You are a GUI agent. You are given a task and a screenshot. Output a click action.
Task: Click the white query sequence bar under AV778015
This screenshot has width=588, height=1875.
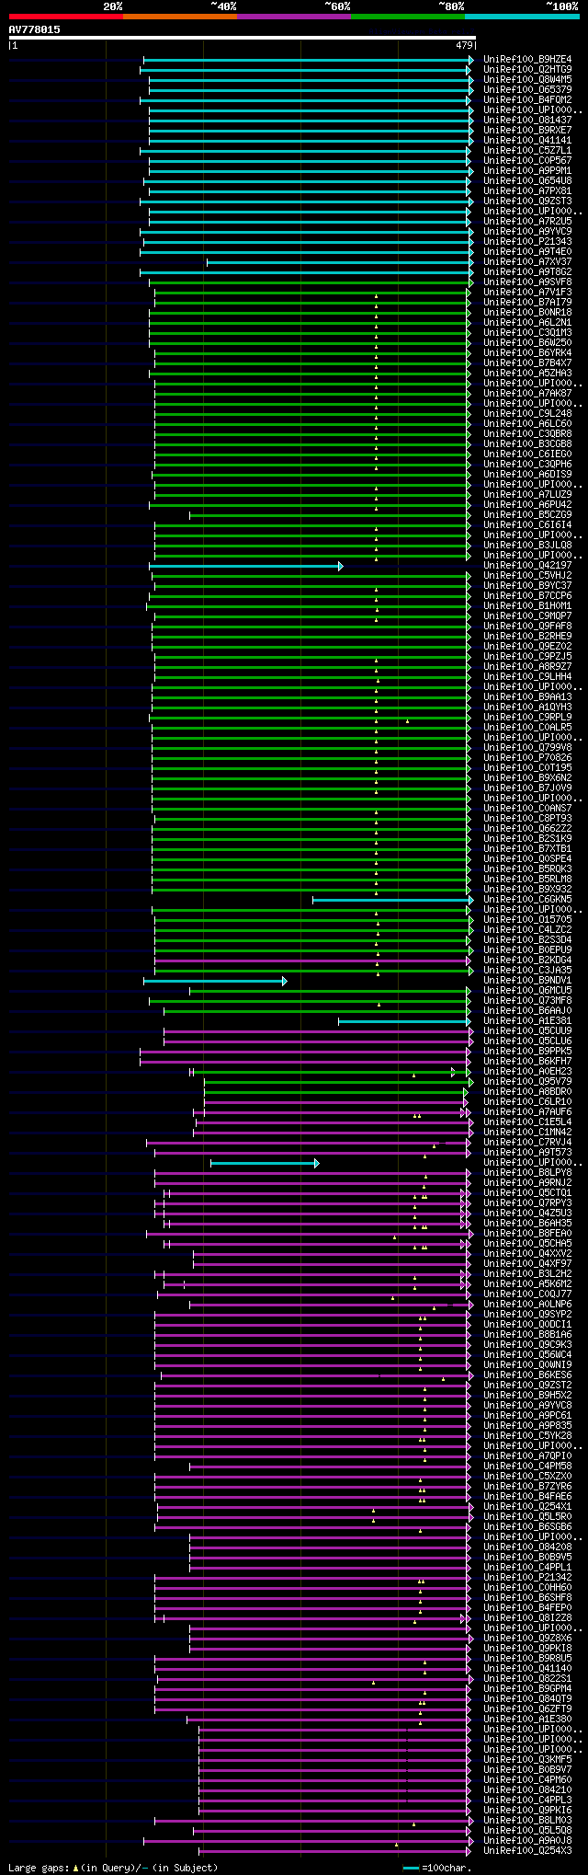point(242,38)
